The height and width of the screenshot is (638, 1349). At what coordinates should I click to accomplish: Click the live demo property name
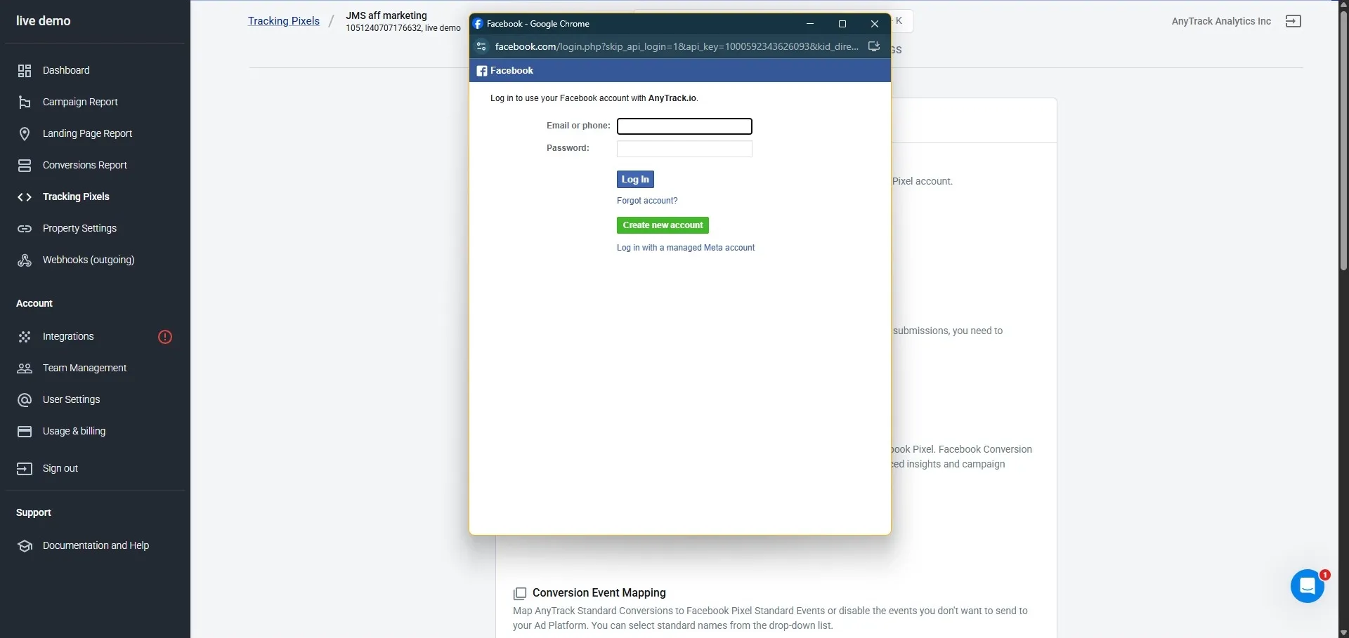pos(44,21)
